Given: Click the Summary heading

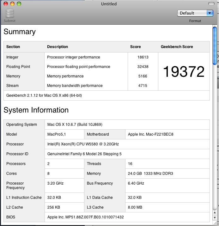Looking at the screenshot, I should [x=20, y=32].
